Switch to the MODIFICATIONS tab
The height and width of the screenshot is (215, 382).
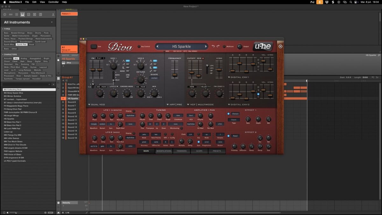(x=164, y=151)
